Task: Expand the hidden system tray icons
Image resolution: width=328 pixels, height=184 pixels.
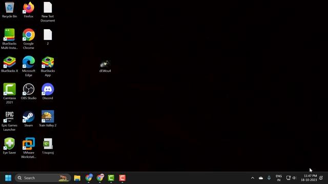Action: pos(253,178)
